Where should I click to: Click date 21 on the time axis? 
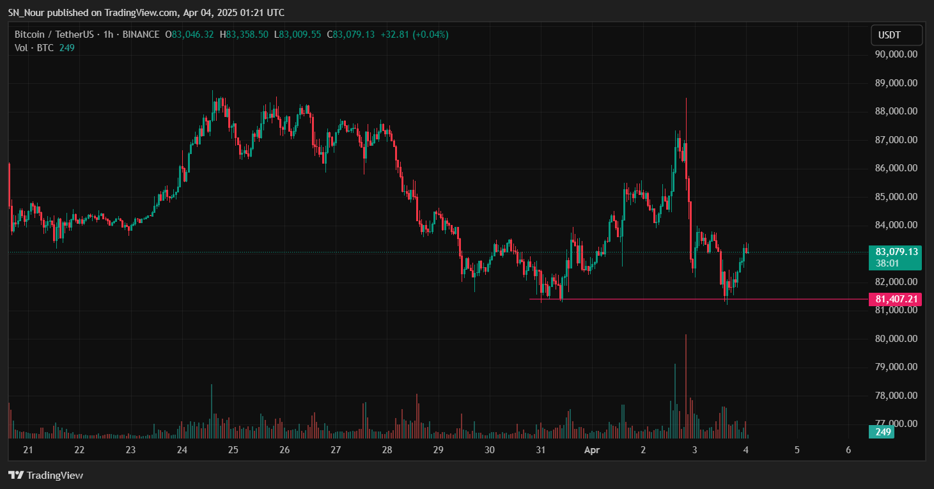27,449
